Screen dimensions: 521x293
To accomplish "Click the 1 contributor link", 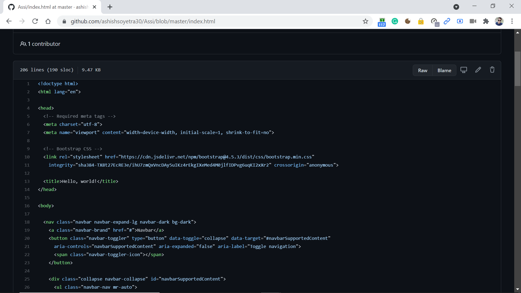I will [x=40, y=44].
